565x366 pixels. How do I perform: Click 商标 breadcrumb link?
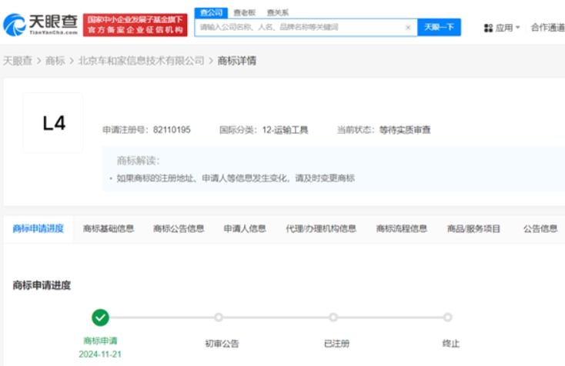click(x=55, y=61)
